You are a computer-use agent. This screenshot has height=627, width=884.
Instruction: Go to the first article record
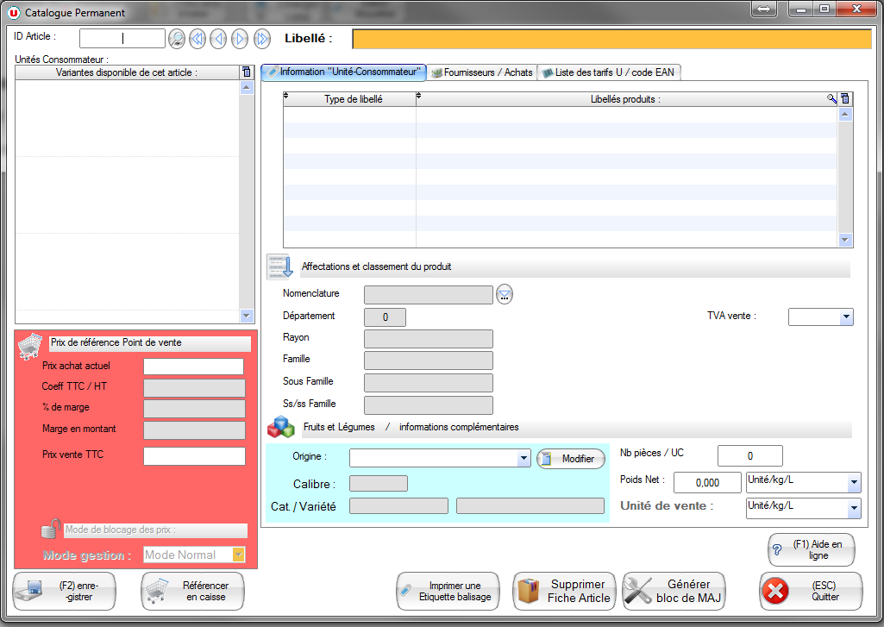point(197,39)
